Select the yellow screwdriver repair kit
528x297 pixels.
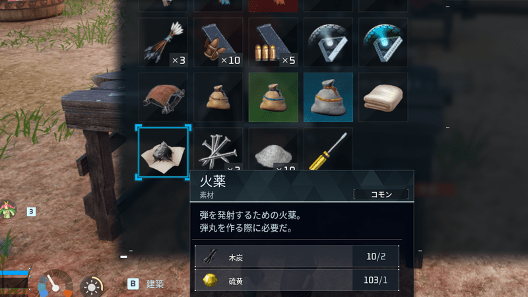pyautogui.click(x=328, y=149)
